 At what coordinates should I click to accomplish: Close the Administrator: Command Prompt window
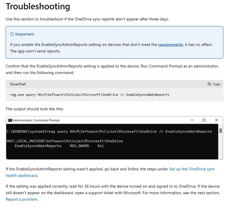(216, 120)
